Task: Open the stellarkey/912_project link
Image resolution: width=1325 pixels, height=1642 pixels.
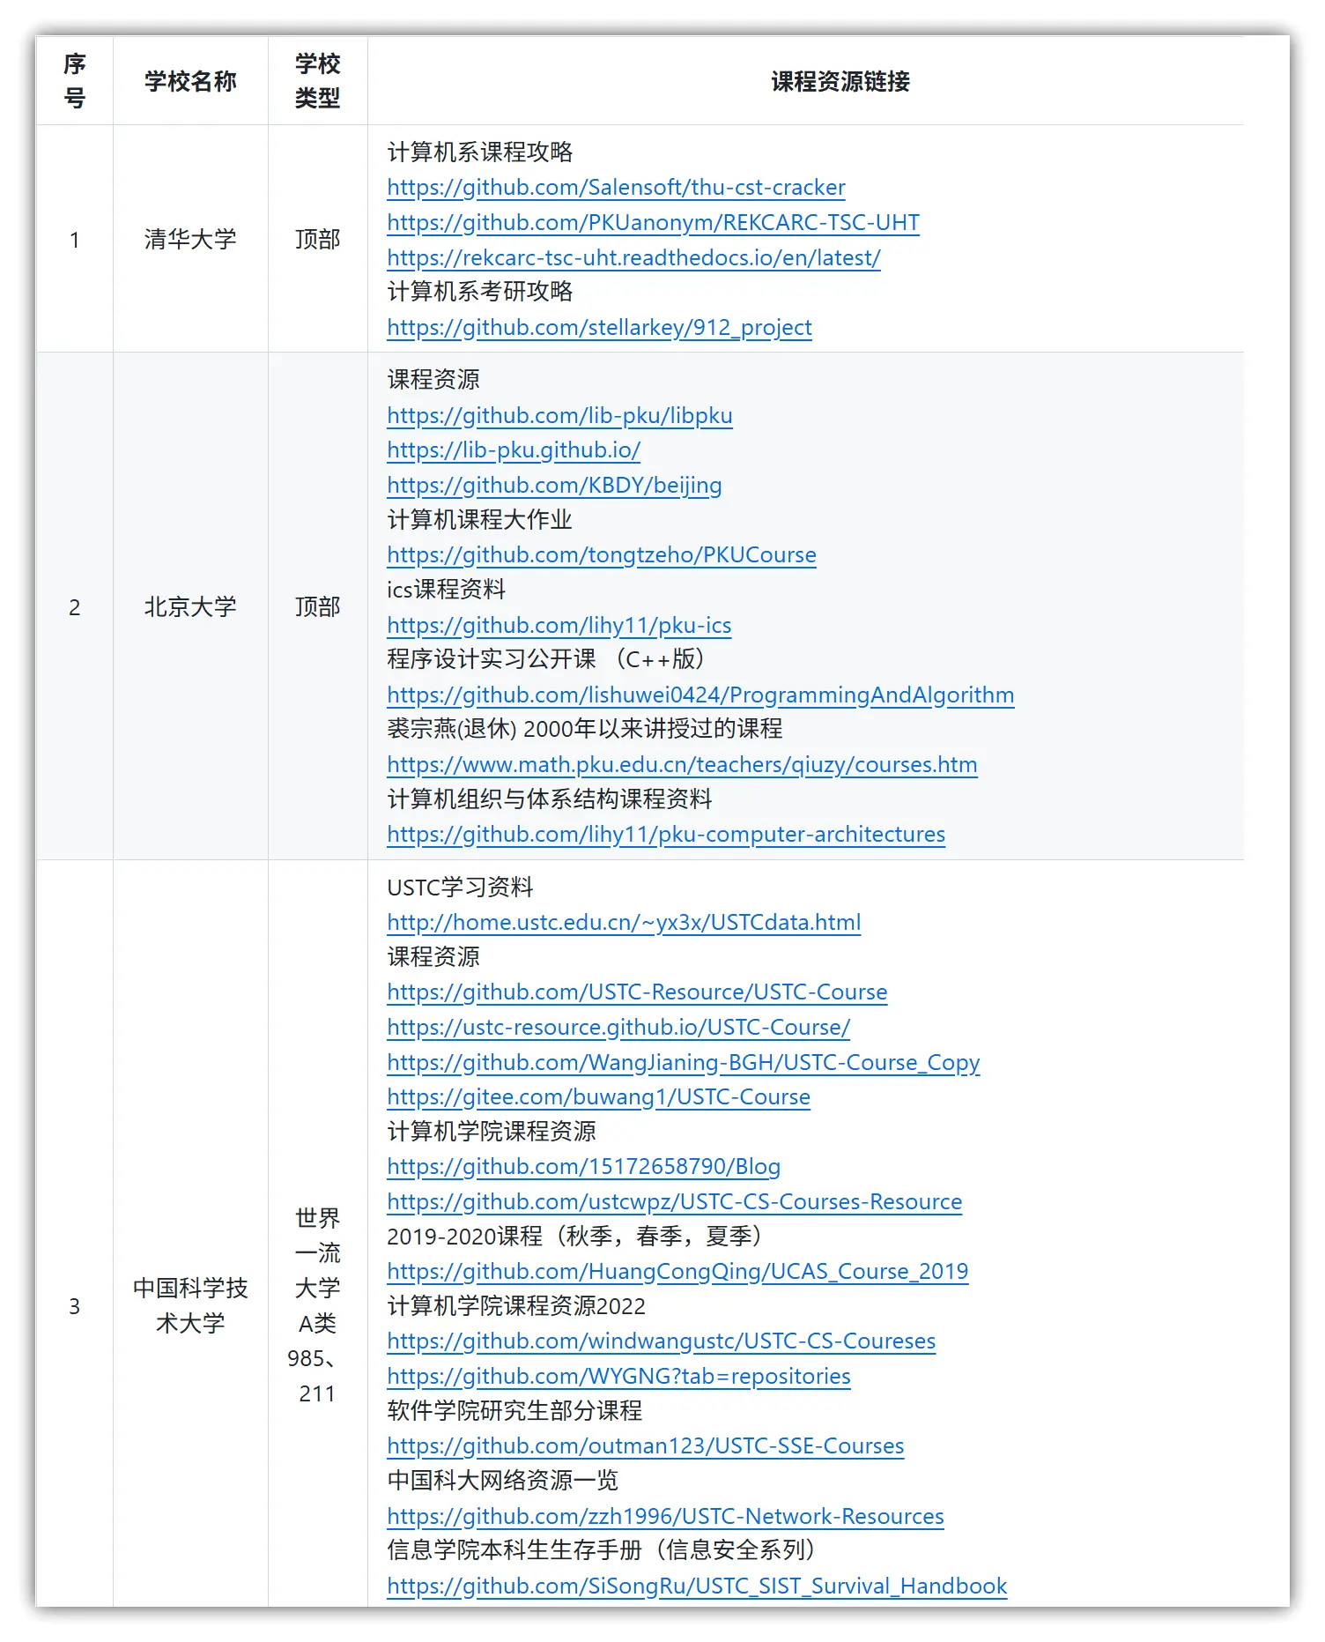Action: (x=599, y=328)
